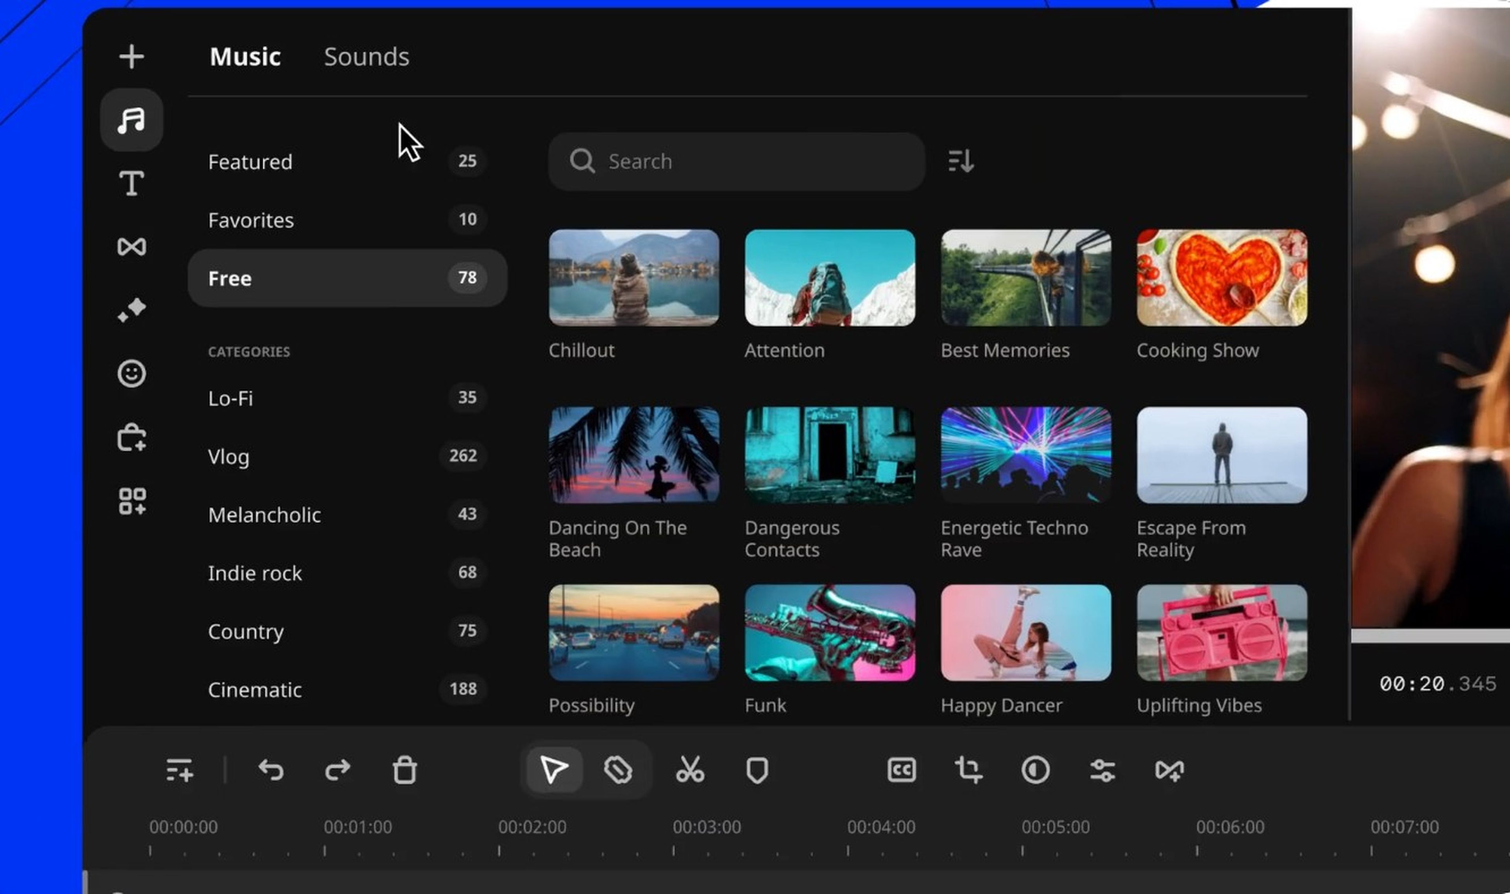Click the sort order icon beside Search
Image resolution: width=1510 pixels, height=894 pixels.
coord(961,162)
